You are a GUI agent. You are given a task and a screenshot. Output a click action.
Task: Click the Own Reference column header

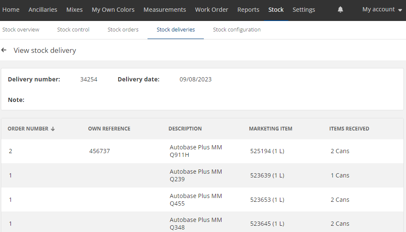point(109,129)
